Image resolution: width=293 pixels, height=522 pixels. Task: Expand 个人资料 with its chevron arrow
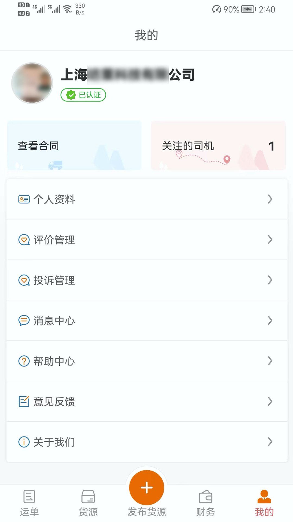[x=270, y=199]
